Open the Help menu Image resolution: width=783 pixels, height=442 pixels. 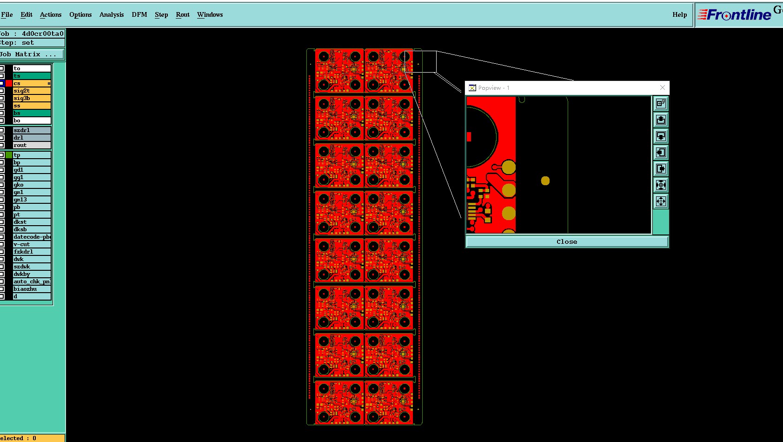(680, 14)
